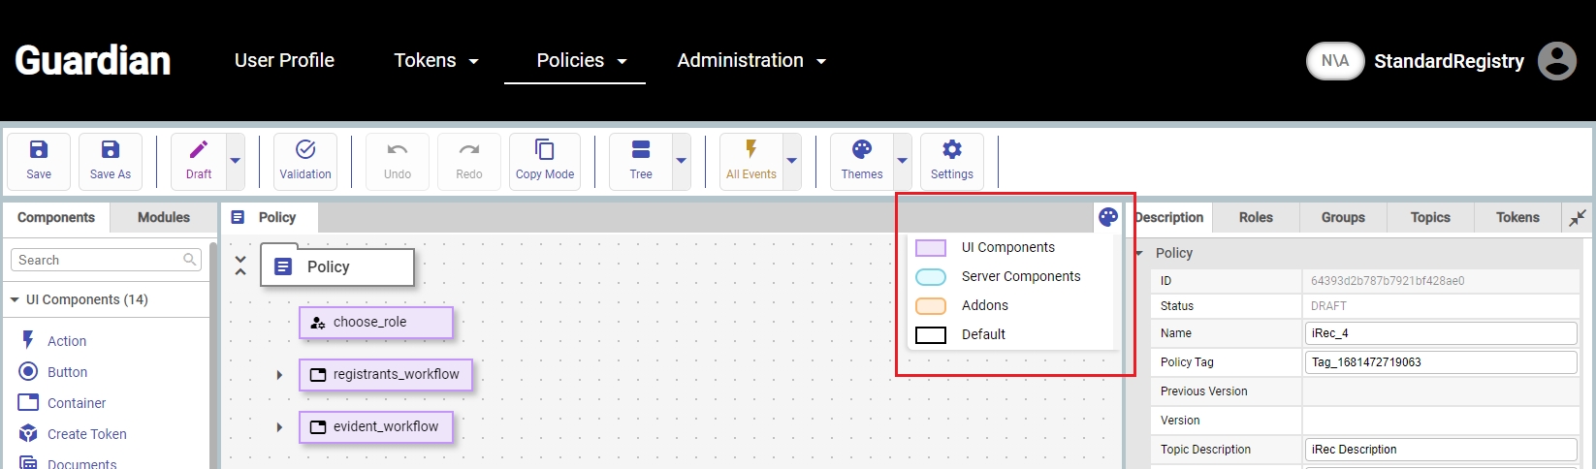Switch to the Roles tab
The height and width of the screenshot is (469, 1596).
click(1256, 217)
